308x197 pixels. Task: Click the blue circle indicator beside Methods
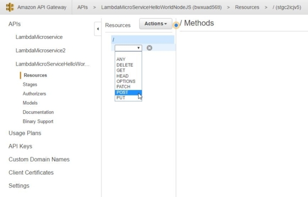(176, 25)
